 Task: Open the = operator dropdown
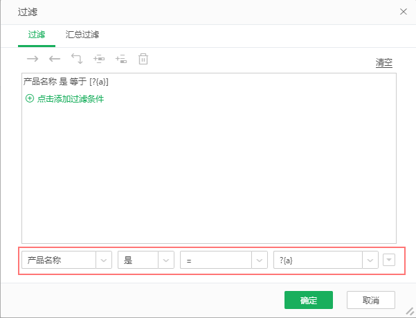pos(258,260)
